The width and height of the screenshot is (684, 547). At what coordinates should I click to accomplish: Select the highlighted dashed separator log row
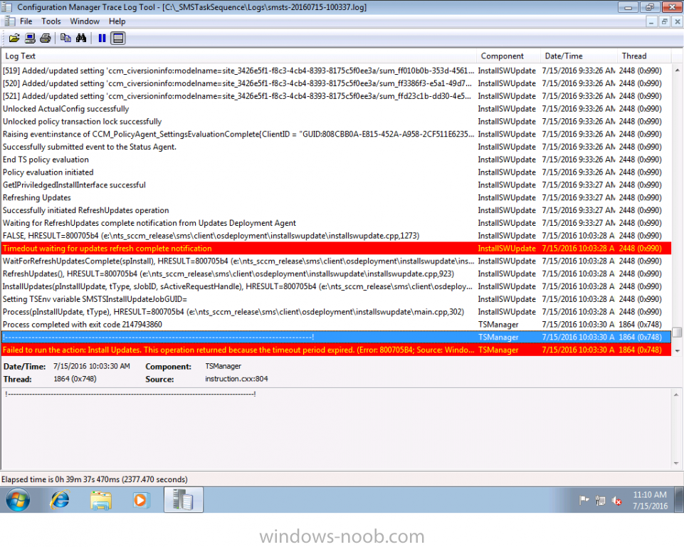tap(336, 338)
